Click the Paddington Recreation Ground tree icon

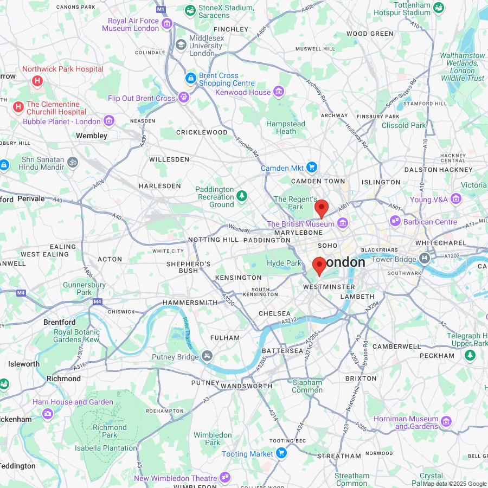coord(242,196)
